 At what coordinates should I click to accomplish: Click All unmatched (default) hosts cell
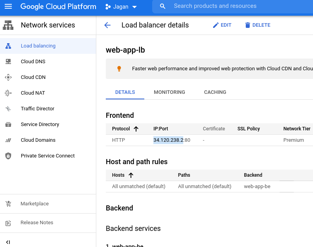coord(139,187)
